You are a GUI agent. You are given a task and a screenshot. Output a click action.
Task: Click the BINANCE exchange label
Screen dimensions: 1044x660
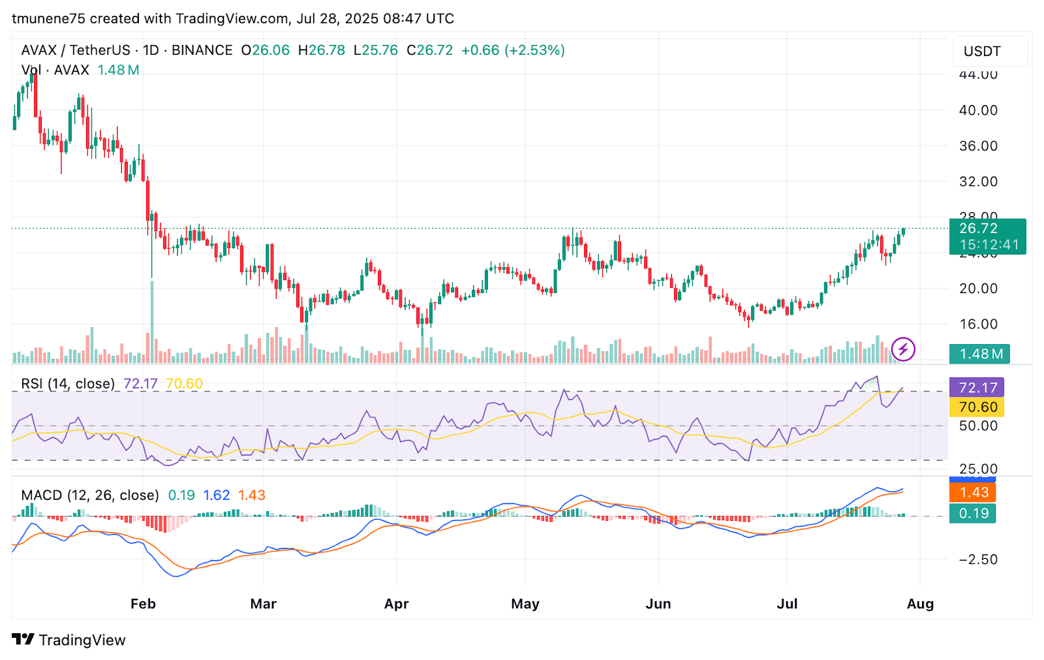click(202, 50)
